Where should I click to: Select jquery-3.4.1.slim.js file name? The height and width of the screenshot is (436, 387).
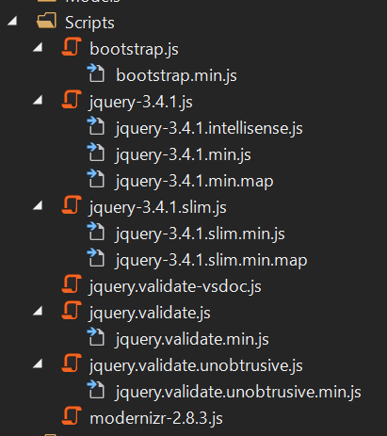pos(157,208)
